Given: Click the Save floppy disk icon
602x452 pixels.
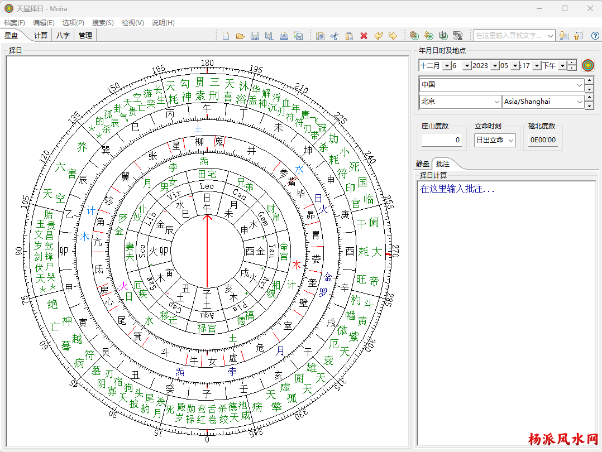Looking at the screenshot, I should [255, 36].
